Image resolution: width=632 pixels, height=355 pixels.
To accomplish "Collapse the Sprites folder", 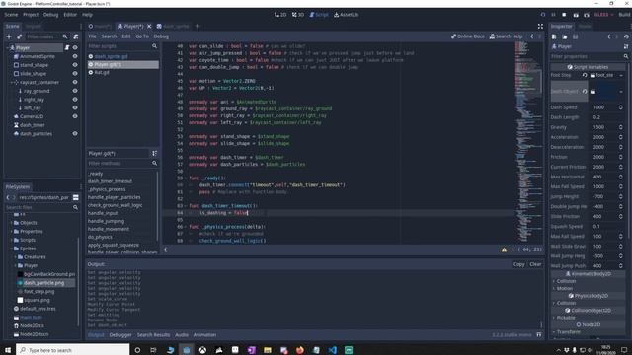I will click(11, 248).
